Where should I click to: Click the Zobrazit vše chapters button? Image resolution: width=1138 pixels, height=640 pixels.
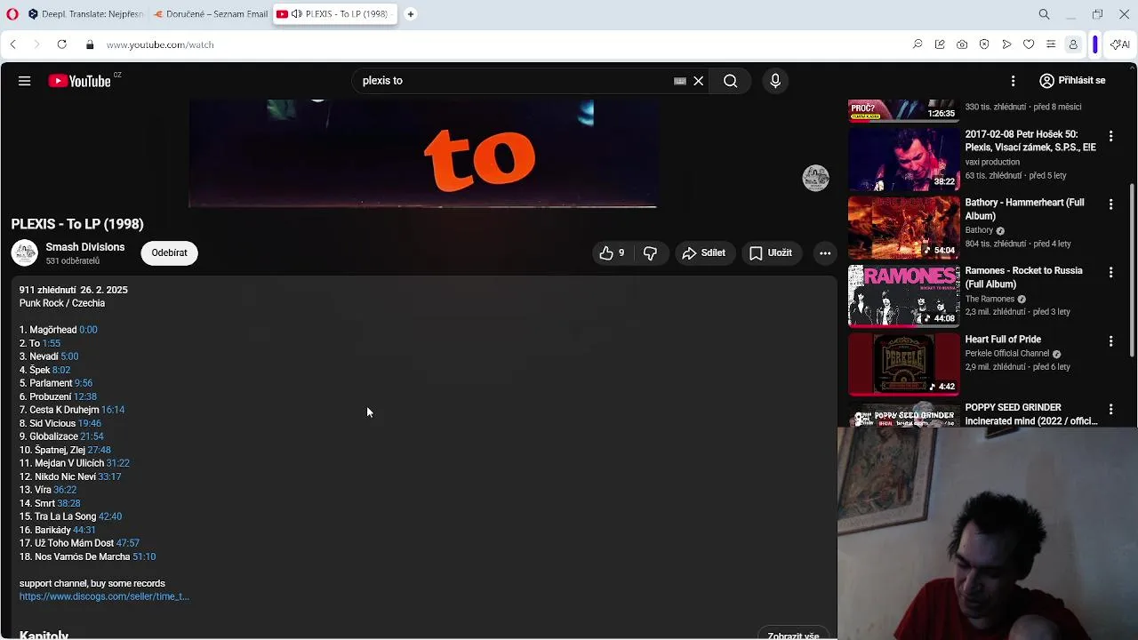[x=793, y=636]
